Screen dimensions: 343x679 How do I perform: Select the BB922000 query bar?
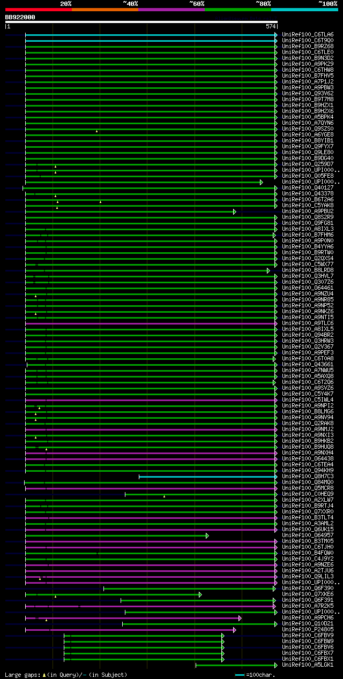(x=141, y=22)
